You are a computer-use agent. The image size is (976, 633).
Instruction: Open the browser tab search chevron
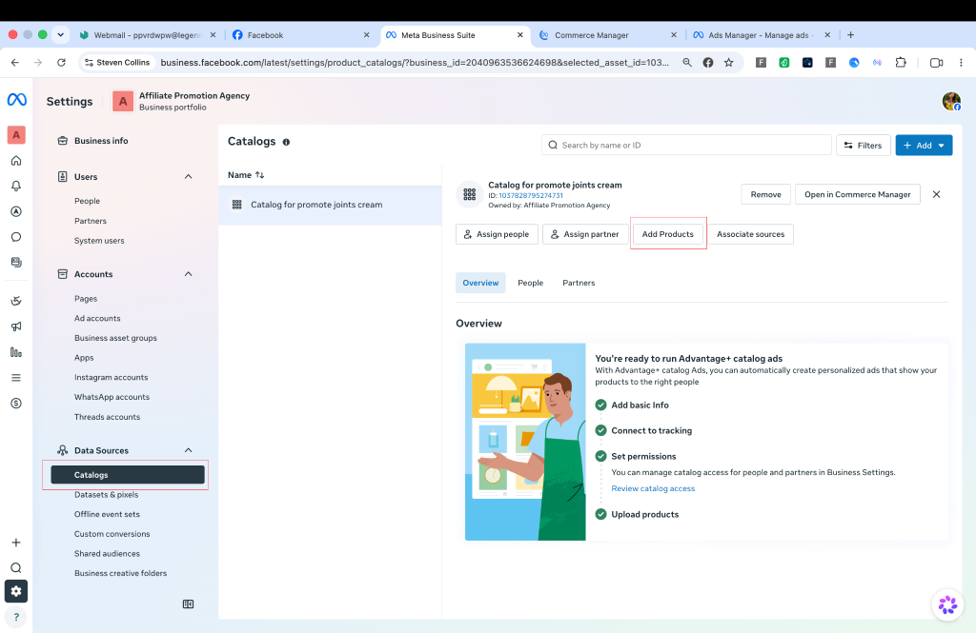(60, 35)
